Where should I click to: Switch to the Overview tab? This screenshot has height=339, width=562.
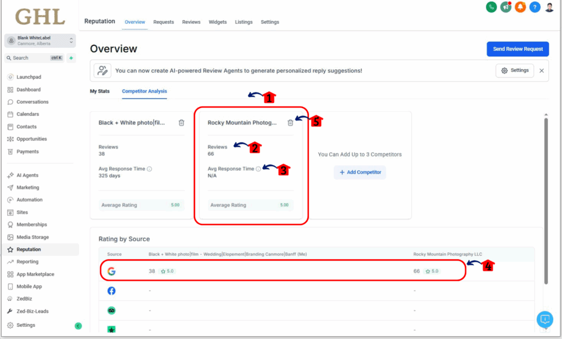click(x=135, y=22)
